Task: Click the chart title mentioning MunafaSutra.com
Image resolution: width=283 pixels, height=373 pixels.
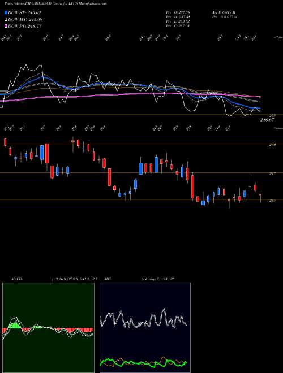Action: (55, 3)
